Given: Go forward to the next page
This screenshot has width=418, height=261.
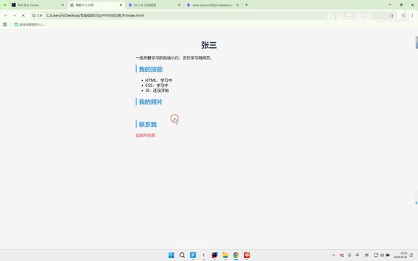Looking at the screenshot, I should (x=15, y=15).
